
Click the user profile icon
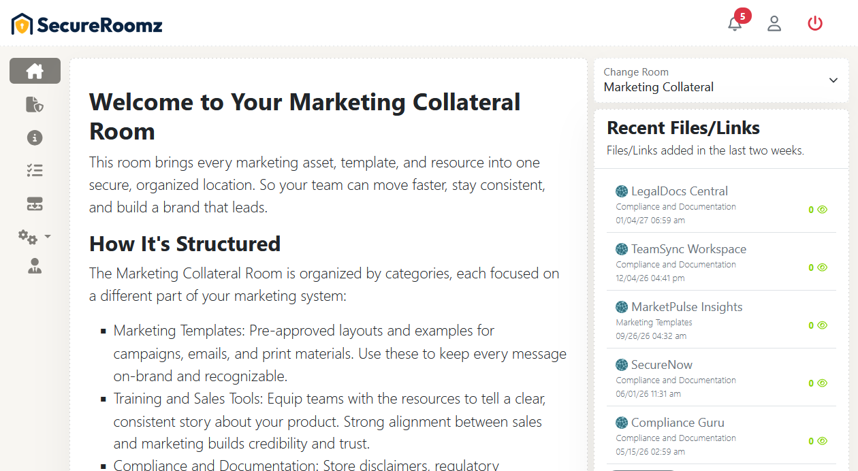[x=774, y=24]
